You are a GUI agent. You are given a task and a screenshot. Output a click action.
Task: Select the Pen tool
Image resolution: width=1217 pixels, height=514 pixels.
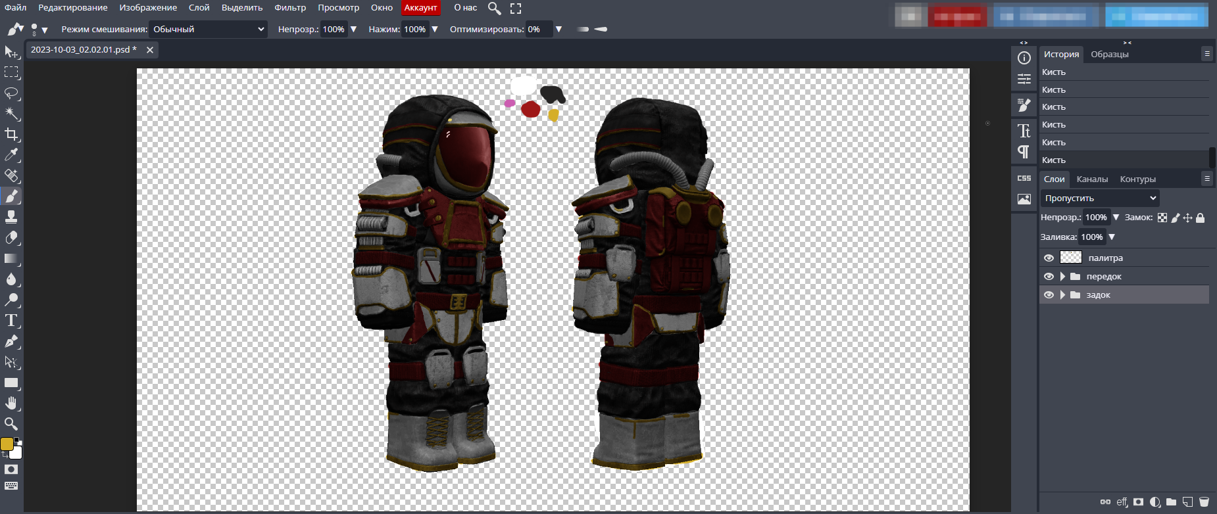pos(11,341)
